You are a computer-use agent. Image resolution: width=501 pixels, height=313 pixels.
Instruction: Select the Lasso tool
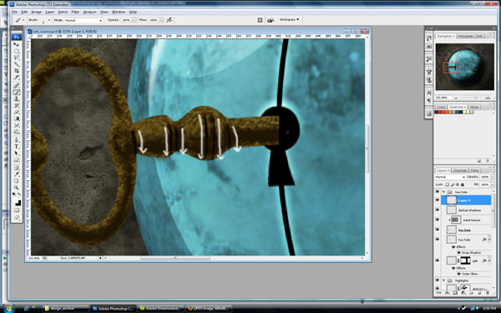click(x=17, y=58)
